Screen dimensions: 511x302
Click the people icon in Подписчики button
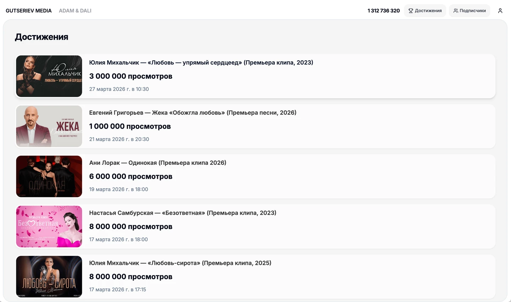coord(456,11)
